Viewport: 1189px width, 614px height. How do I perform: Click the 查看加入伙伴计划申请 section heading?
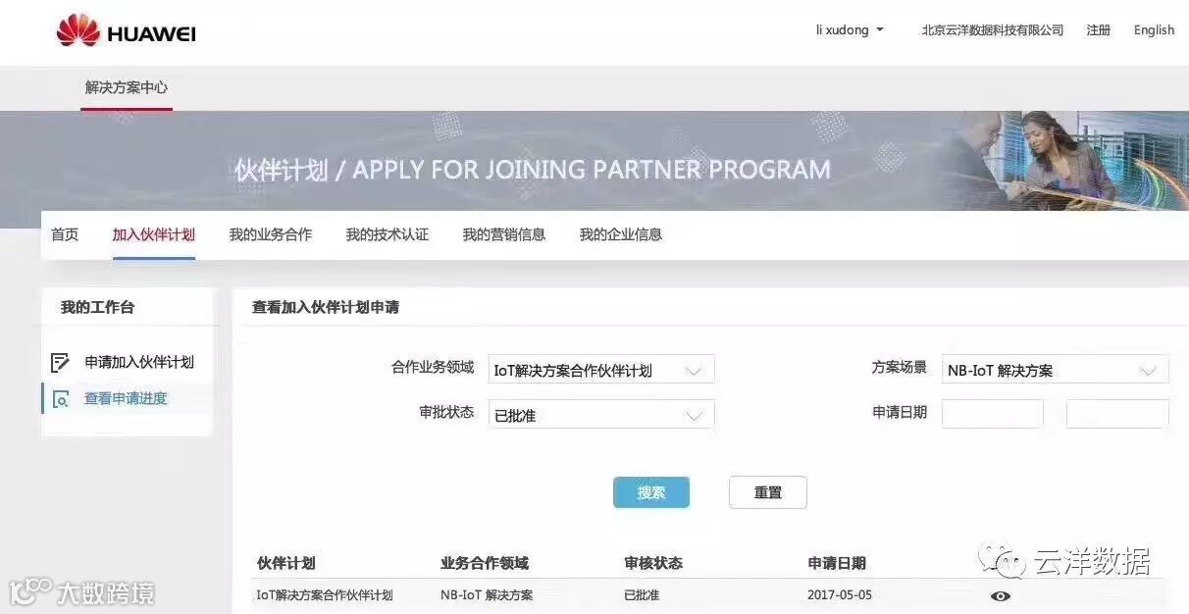click(326, 307)
